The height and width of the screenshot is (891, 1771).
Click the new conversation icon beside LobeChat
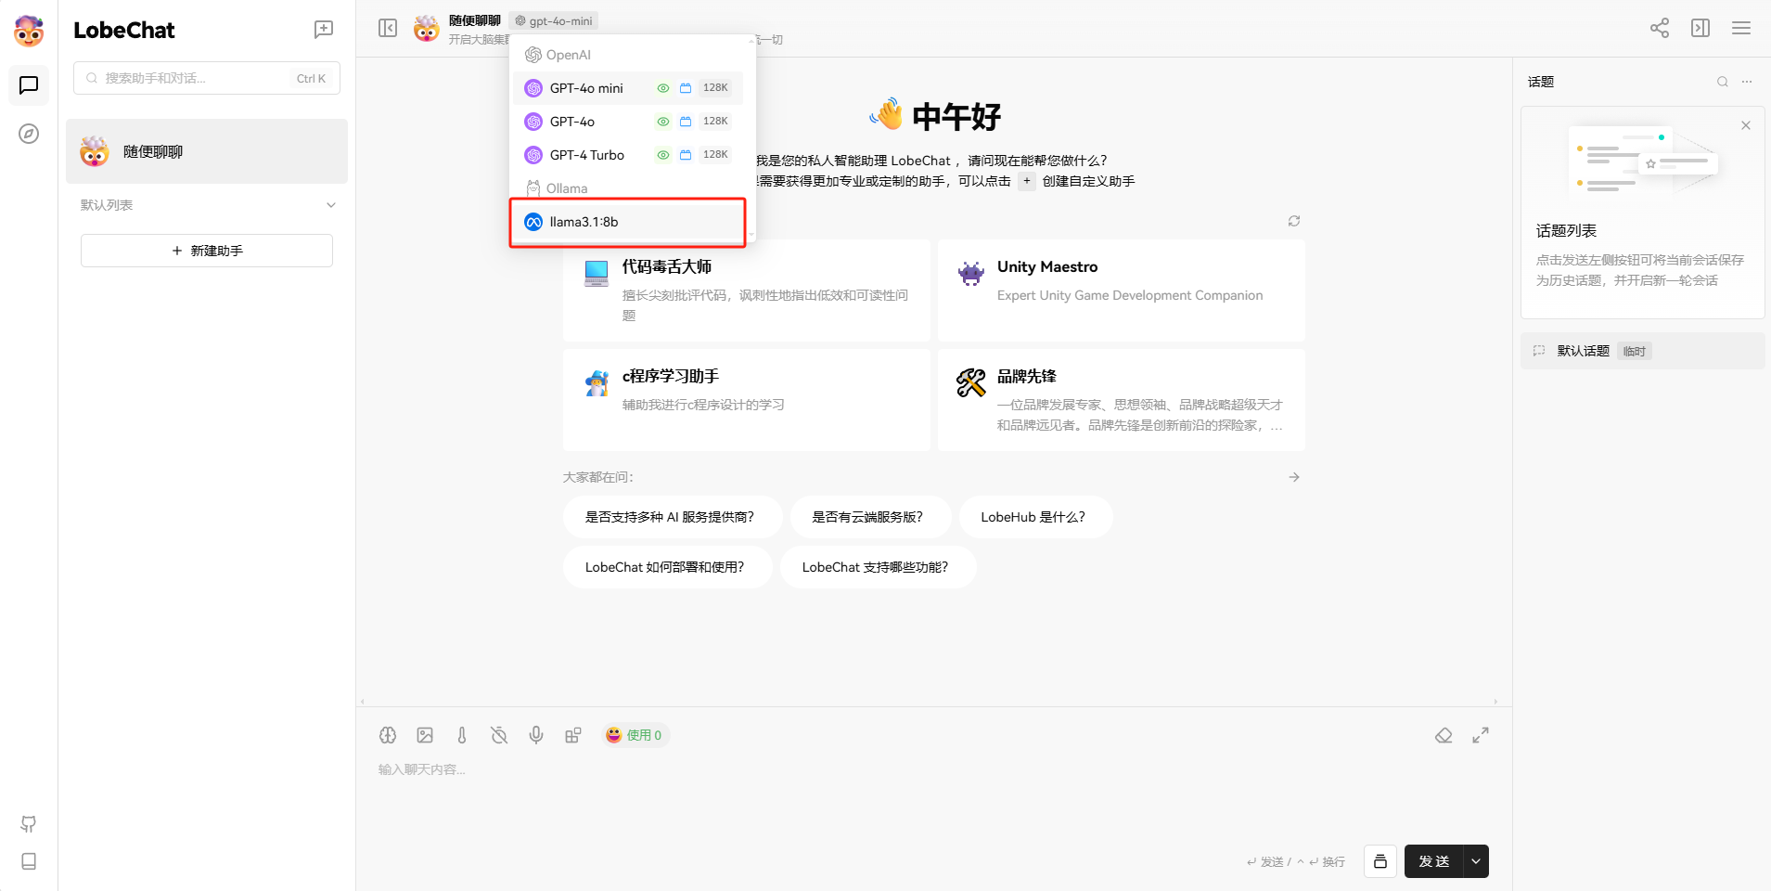point(324,30)
